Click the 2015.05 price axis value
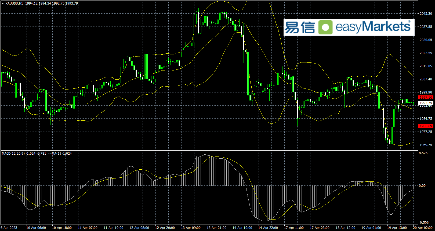 pos(426,66)
